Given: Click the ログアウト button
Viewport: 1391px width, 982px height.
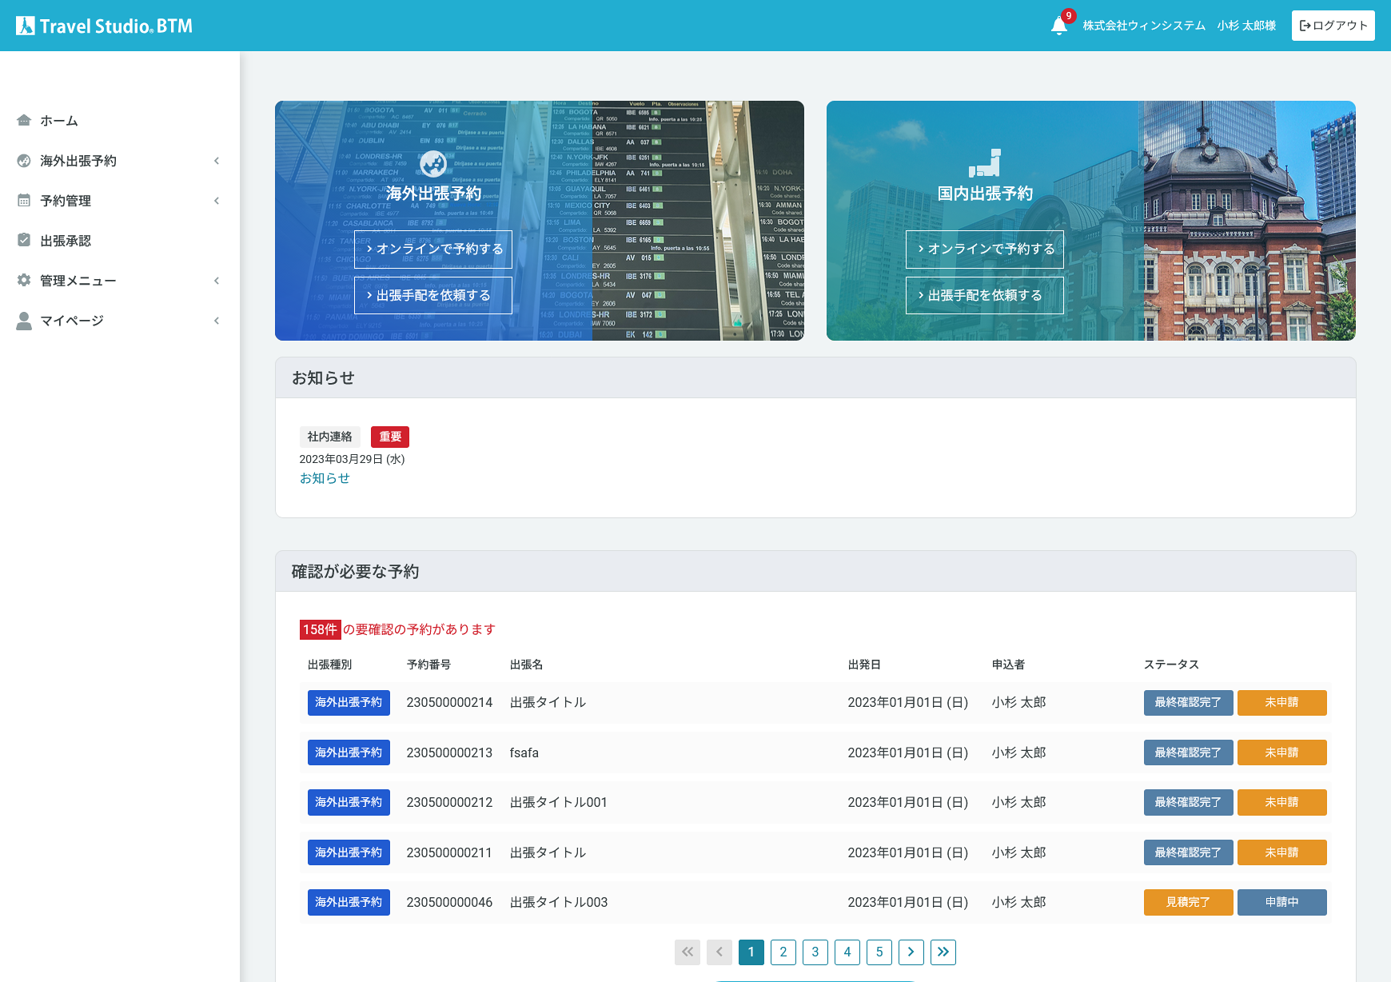Looking at the screenshot, I should click(1333, 26).
